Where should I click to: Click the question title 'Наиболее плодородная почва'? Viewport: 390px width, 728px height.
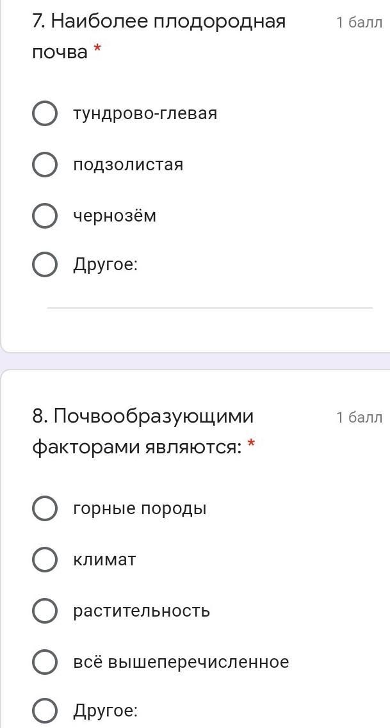pos(158,36)
